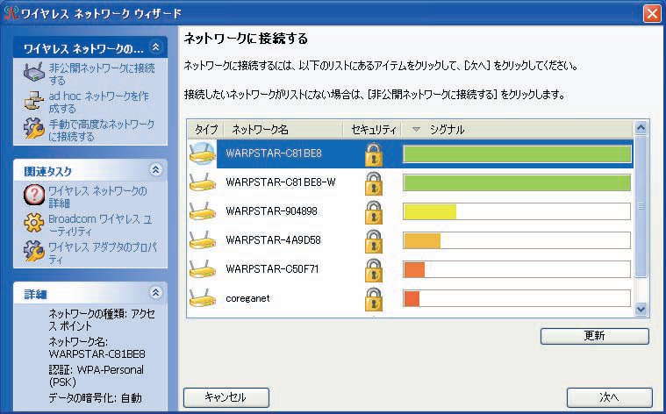Image resolution: width=666 pixels, height=414 pixels.
Task: Click the wireless adapter properties gear-wrench icon
Action: click(34, 251)
